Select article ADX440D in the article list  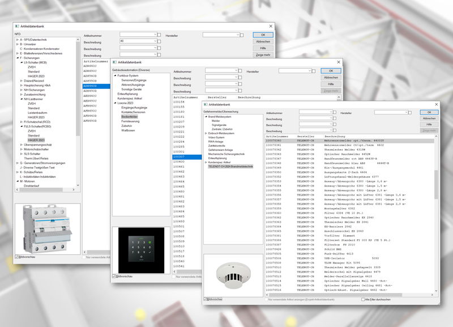pos(89,85)
